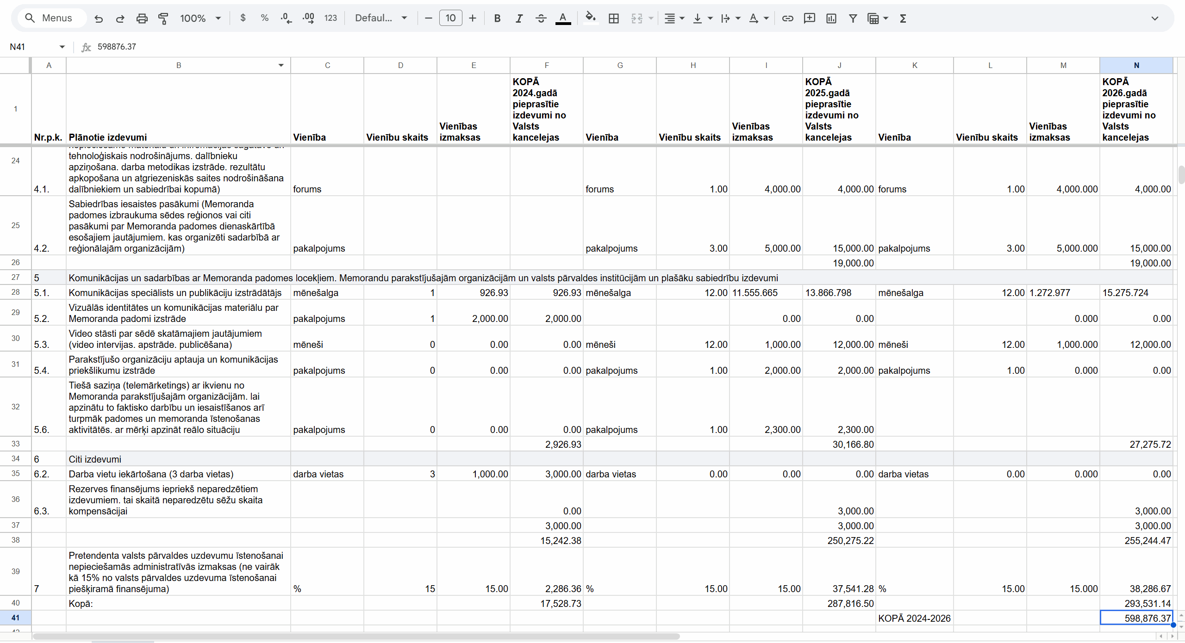Decrease font size with minus button

coord(429,18)
